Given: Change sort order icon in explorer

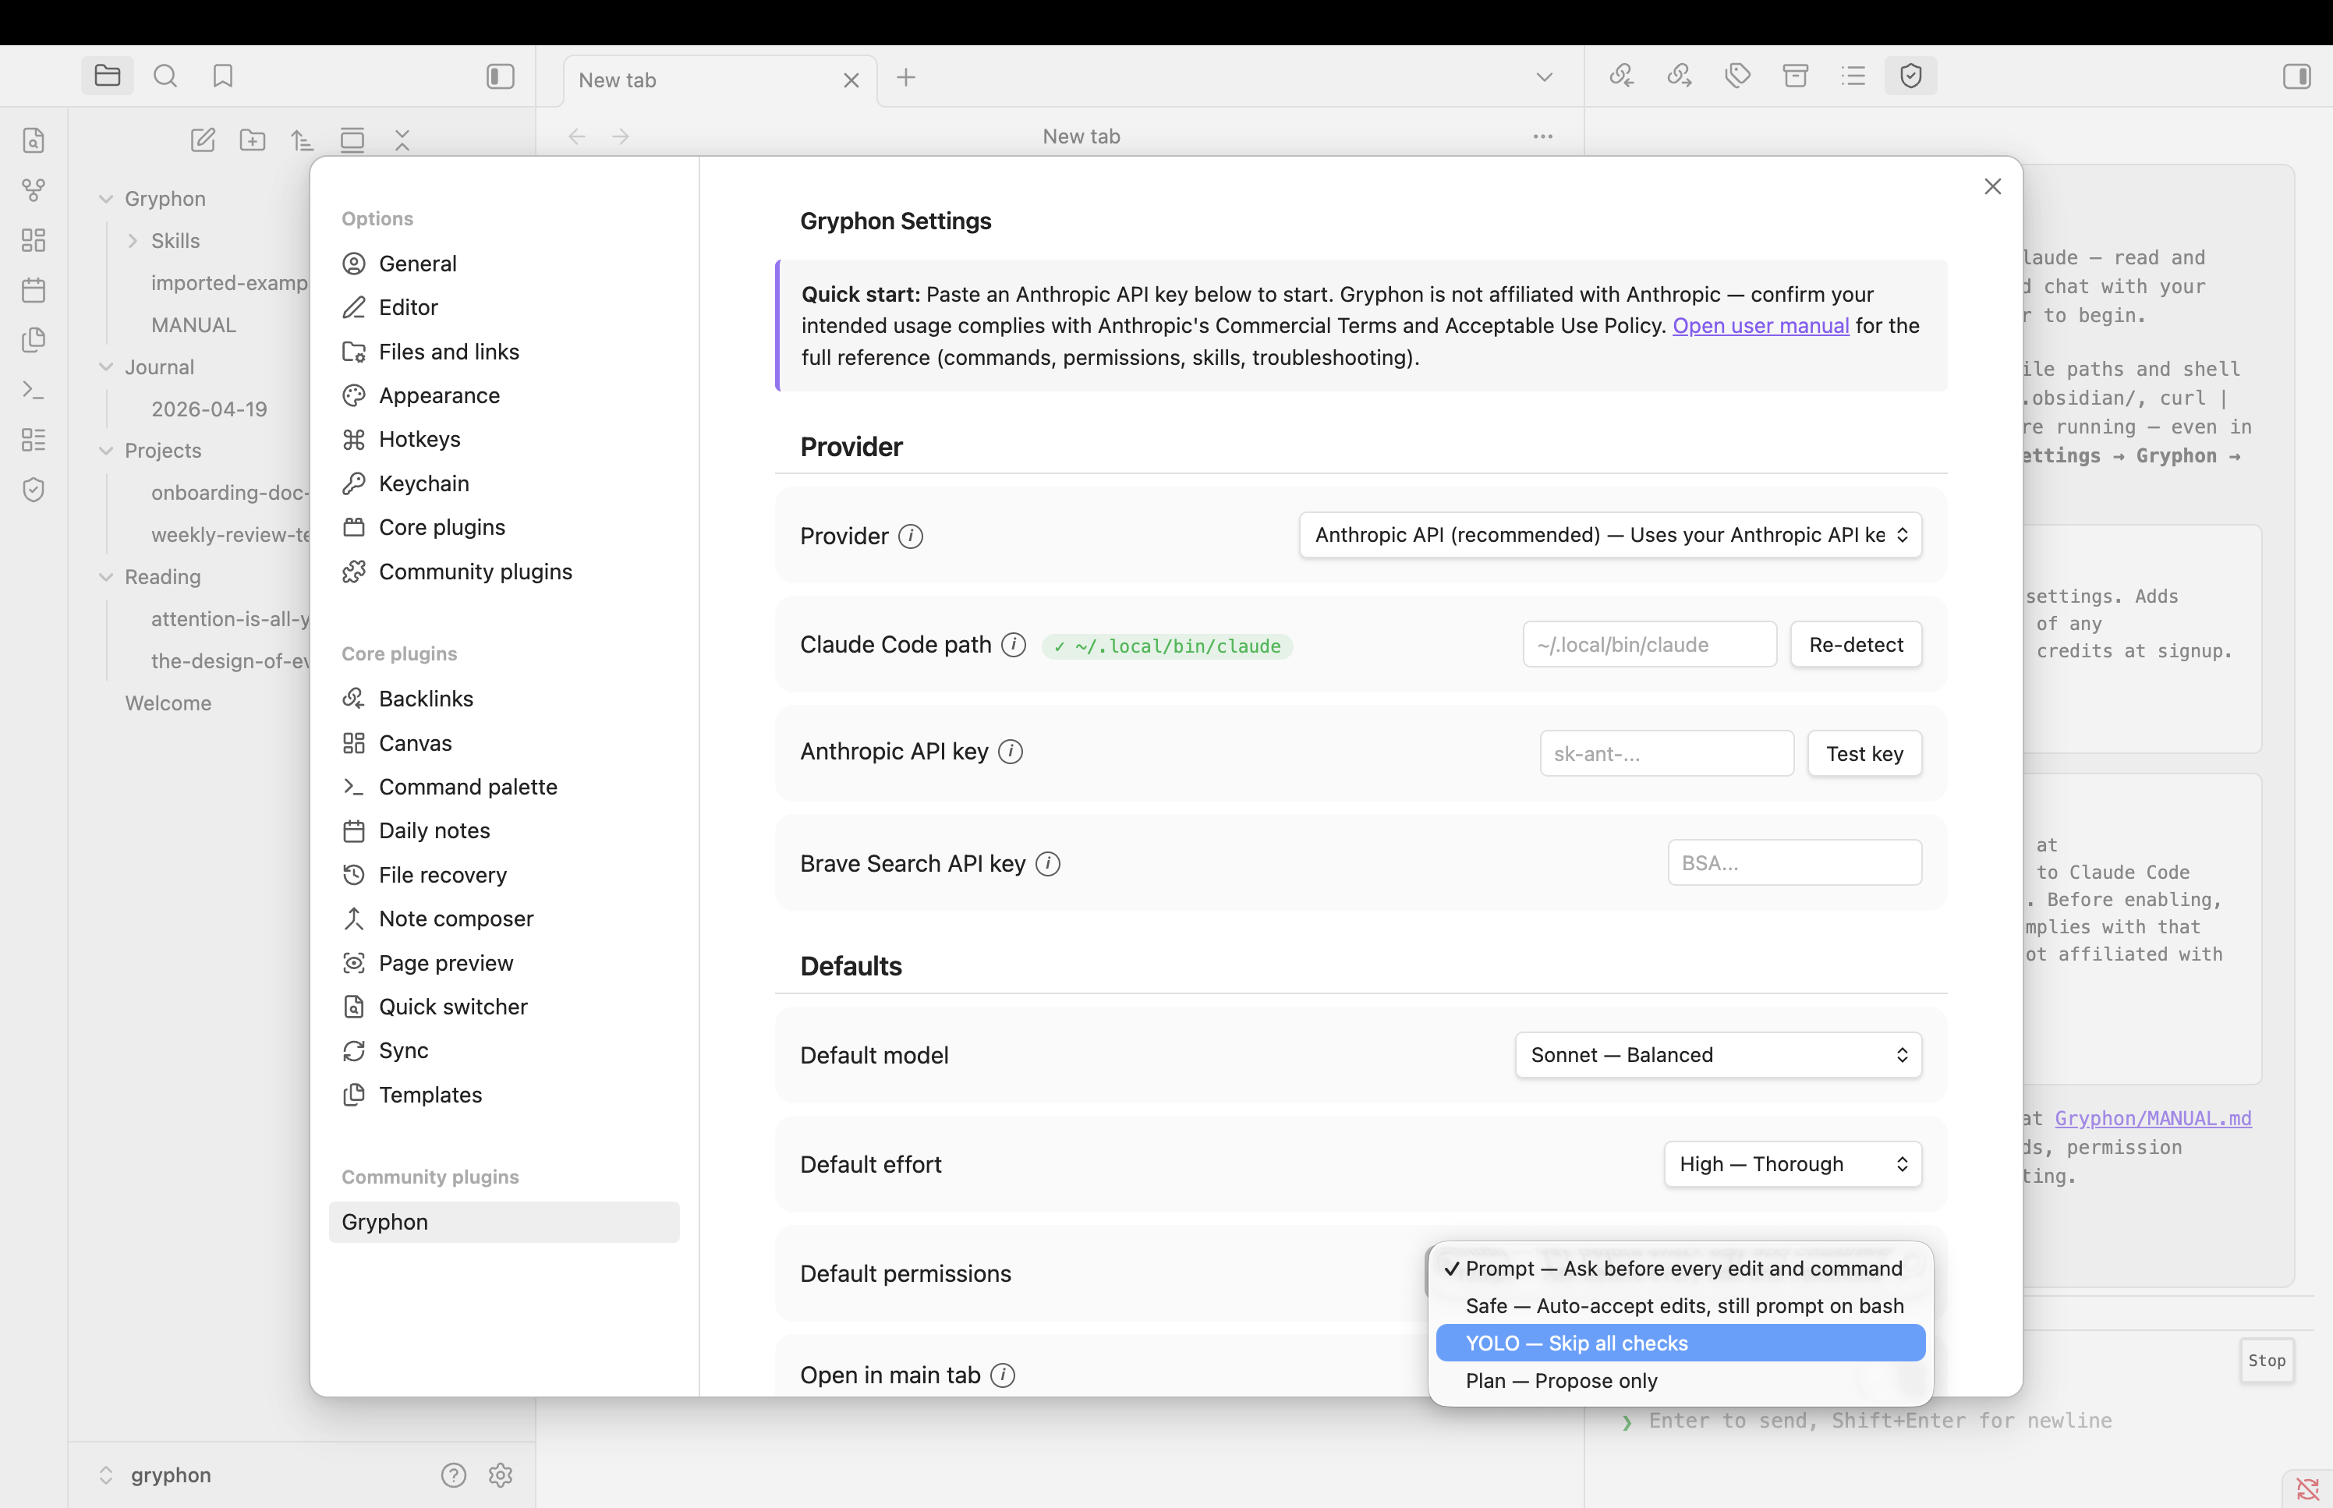Looking at the screenshot, I should [303, 140].
